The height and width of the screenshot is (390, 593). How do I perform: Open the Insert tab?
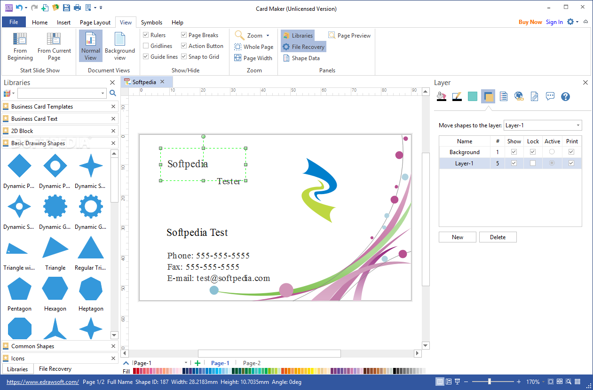[64, 22]
